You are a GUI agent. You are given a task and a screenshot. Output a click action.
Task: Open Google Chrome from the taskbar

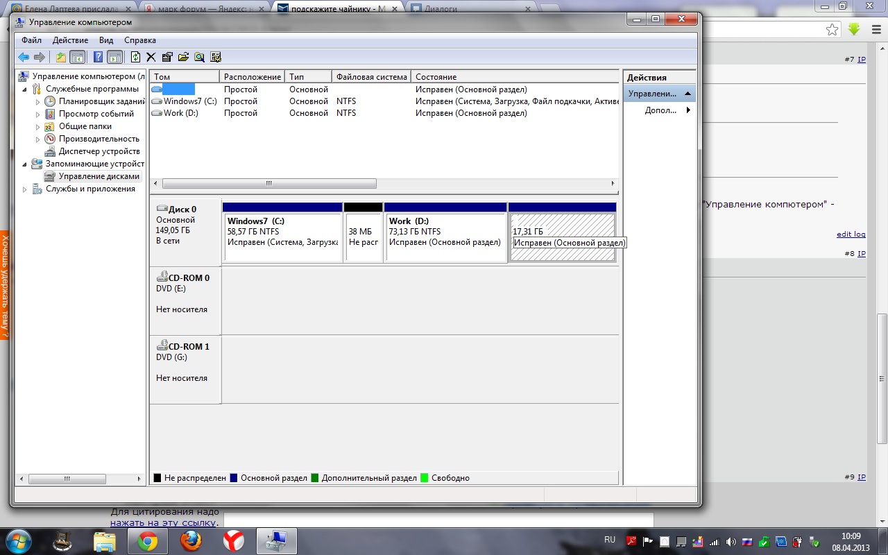147,540
